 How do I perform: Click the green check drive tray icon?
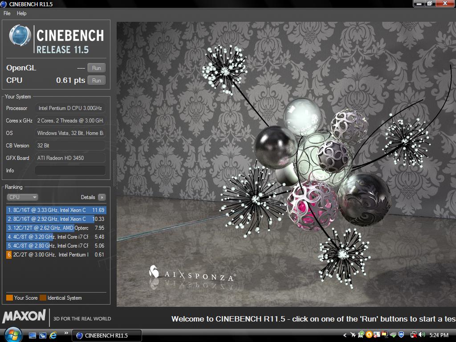click(393, 335)
